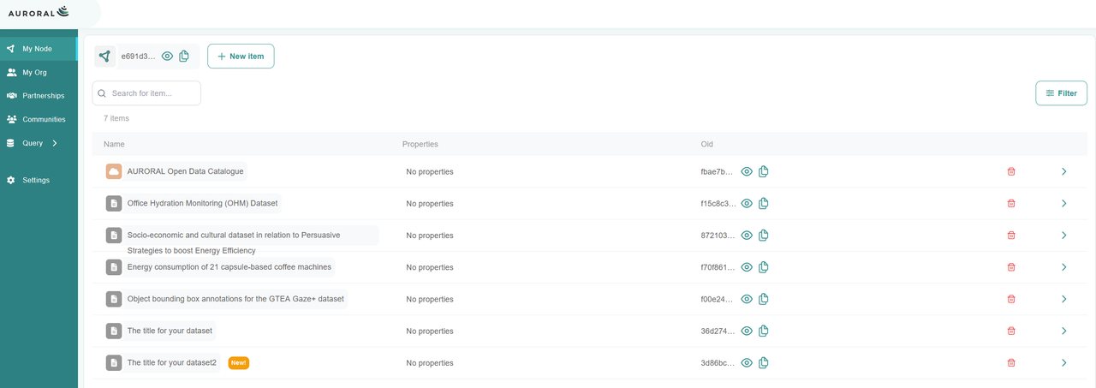
Task: Open Office Hydration Monitoring (OHM) Dataset
Action: (x=203, y=203)
